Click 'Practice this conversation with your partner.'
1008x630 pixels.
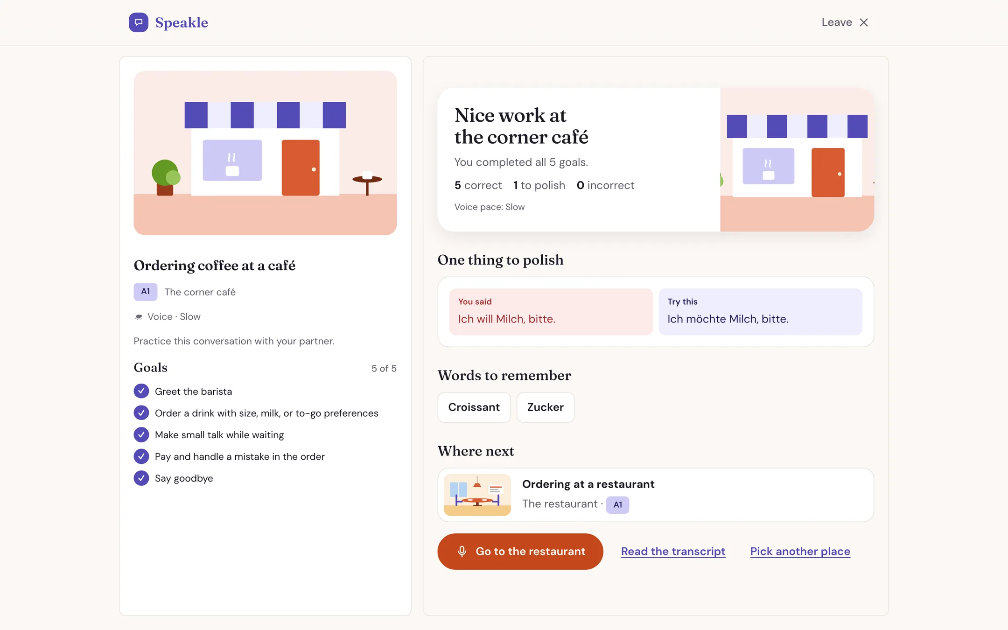[234, 341]
